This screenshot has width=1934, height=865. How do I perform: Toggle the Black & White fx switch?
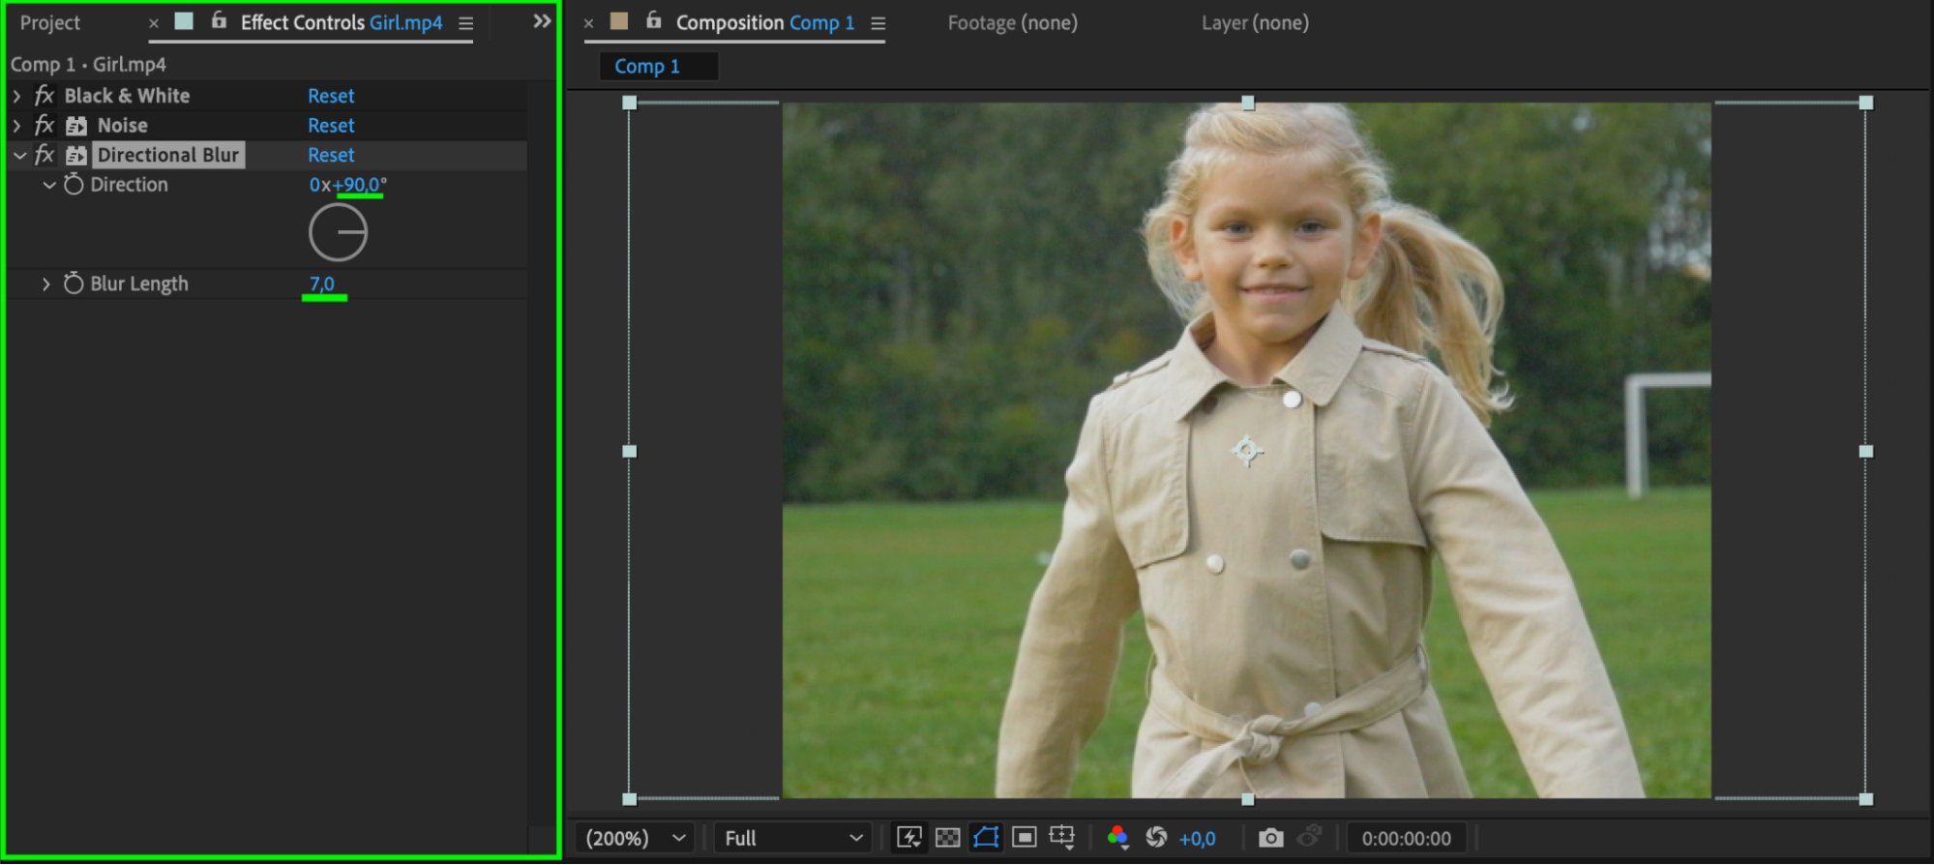click(45, 96)
